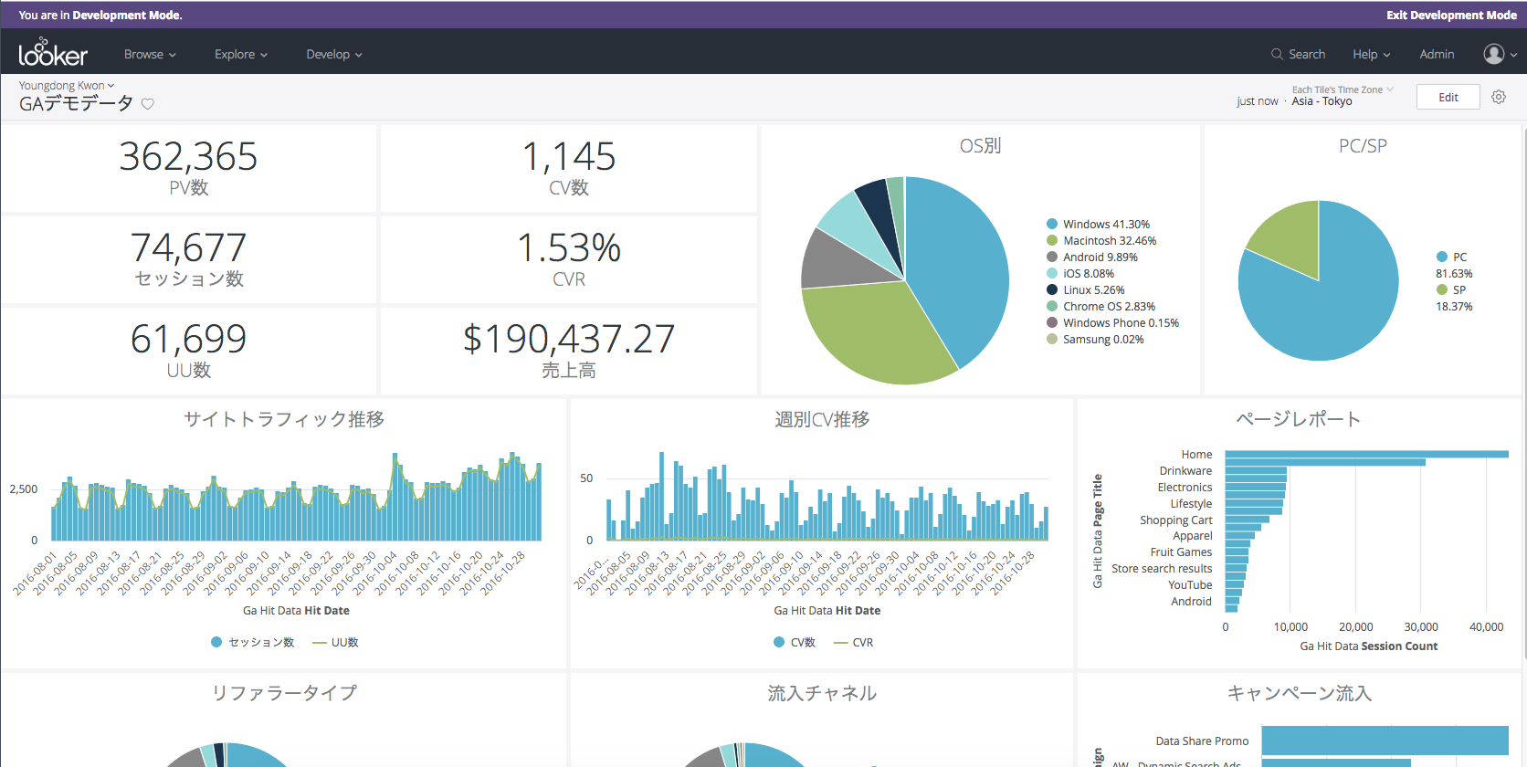Click the Store search results label
The width and height of the screenshot is (1527, 767).
tap(1162, 568)
